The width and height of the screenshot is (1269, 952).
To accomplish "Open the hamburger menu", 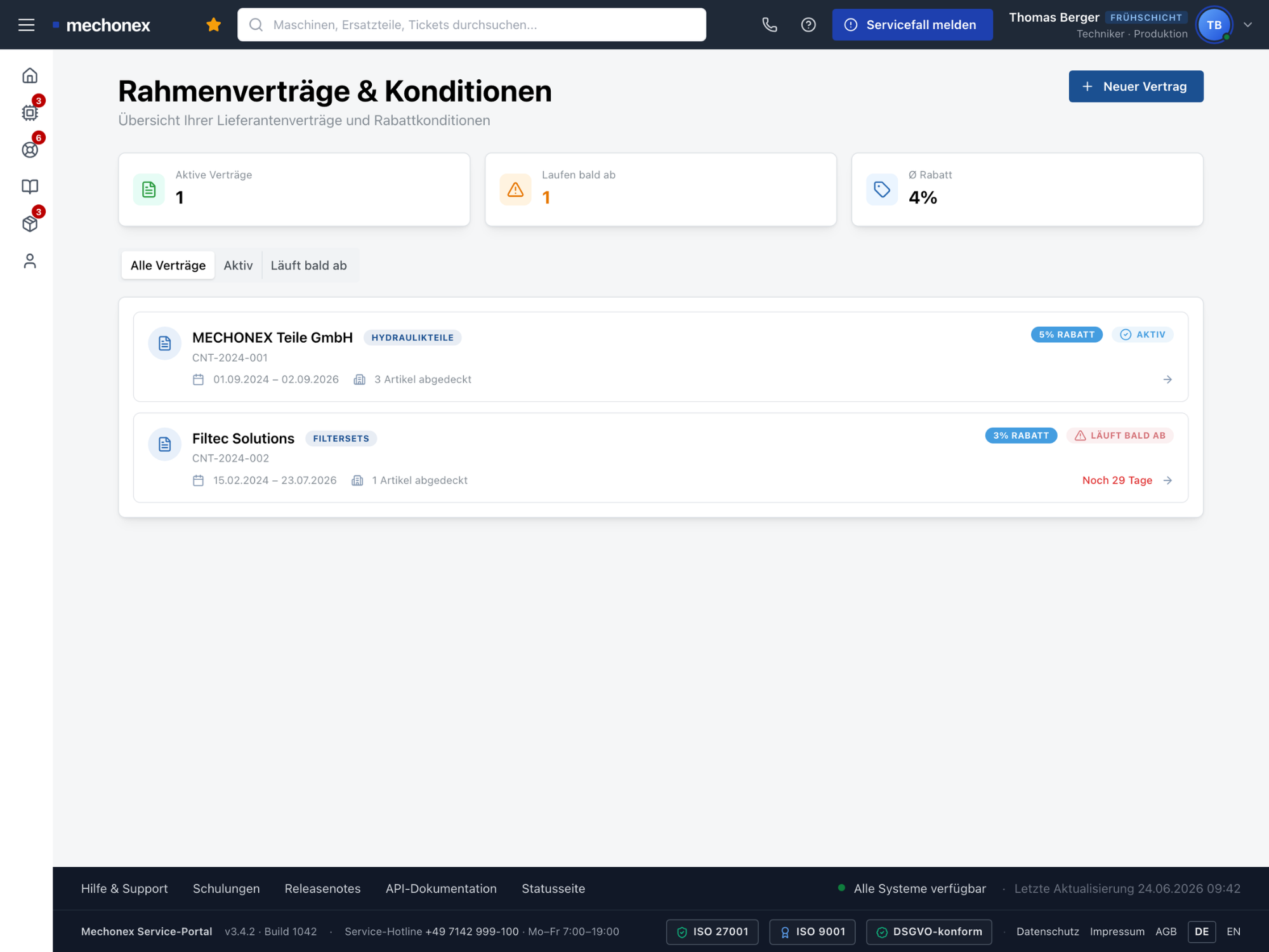I will click(26, 25).
